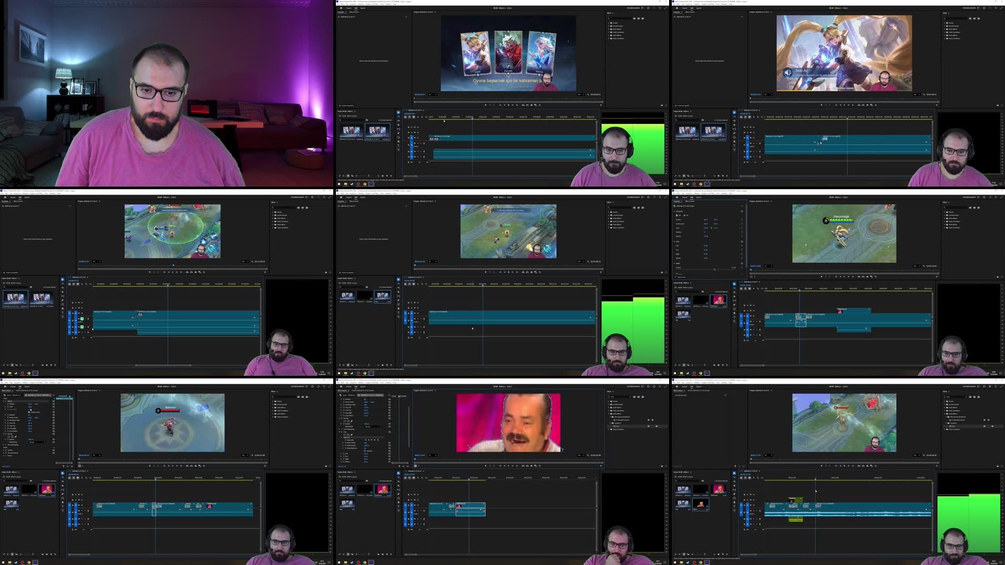Image resolution: width=1005 pixels, height=565 pixels.
Task: Click timeline zoom scrollbar in hero-cards frame
Action: (411, 176)
